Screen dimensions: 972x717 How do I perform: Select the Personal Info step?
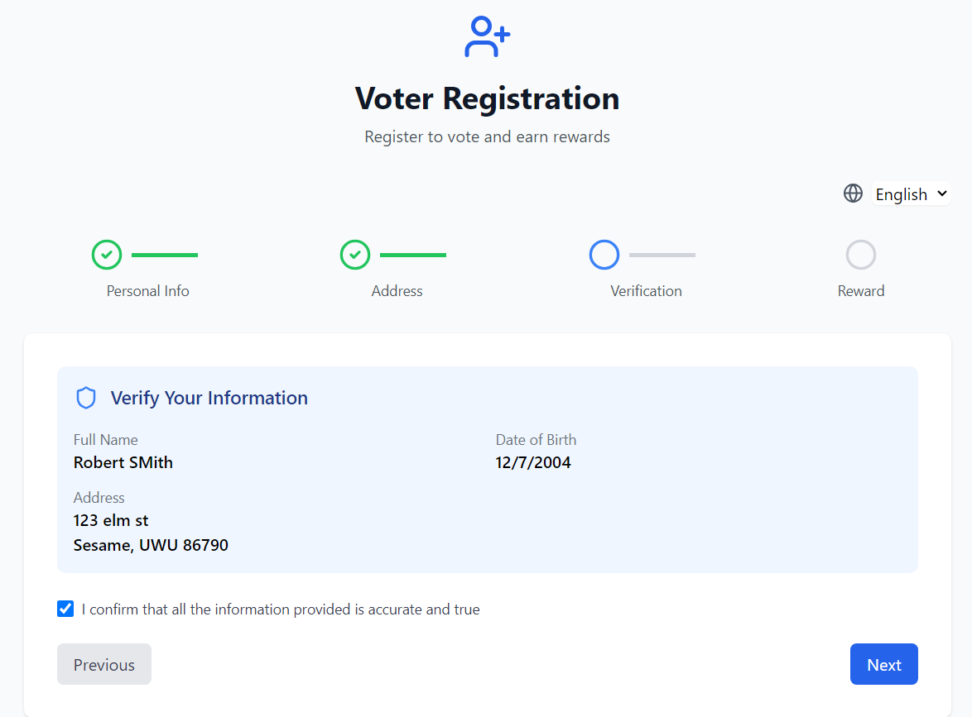tap(148, 290)
